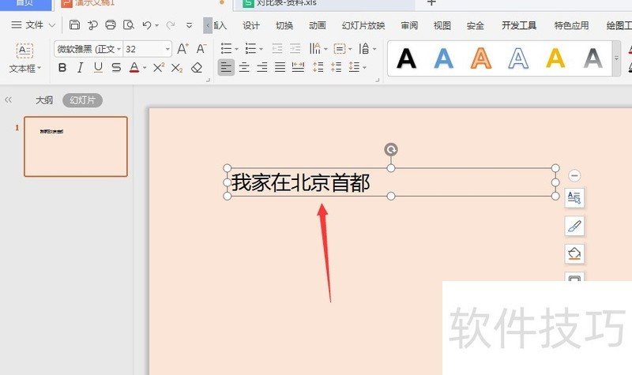Viewport: 632px width, 375px height.
Task: Click the Redo arrow icon
Action: 171,25
